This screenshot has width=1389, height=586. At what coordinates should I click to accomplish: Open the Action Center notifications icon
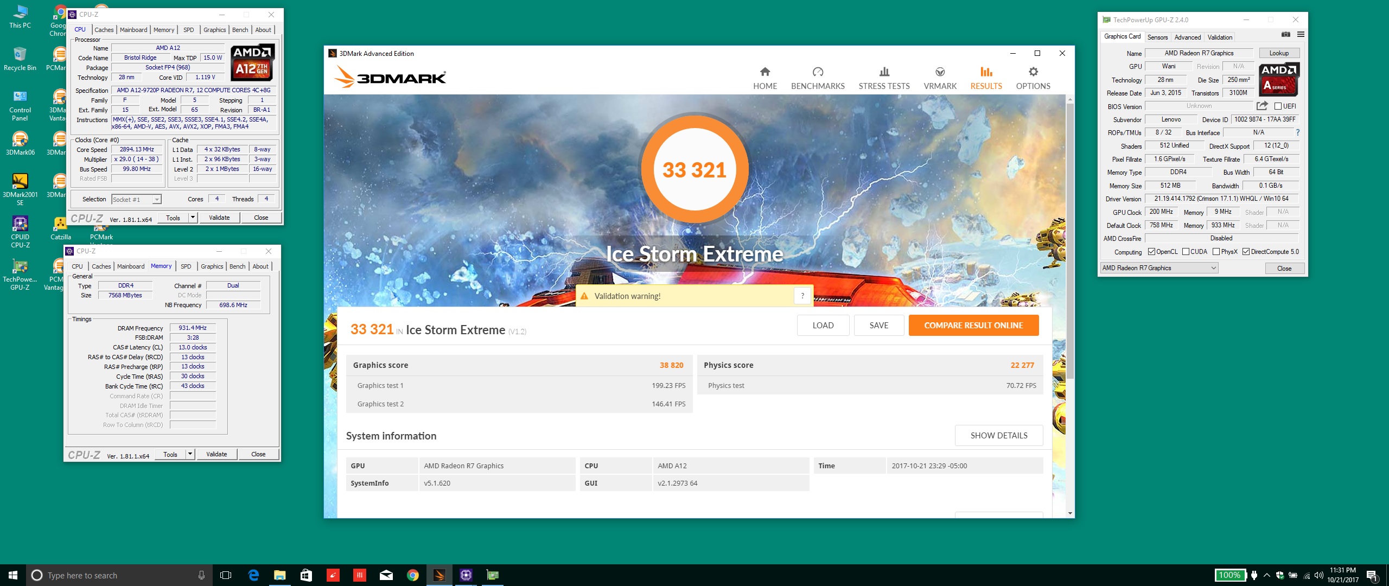[x=1372, y=575]
